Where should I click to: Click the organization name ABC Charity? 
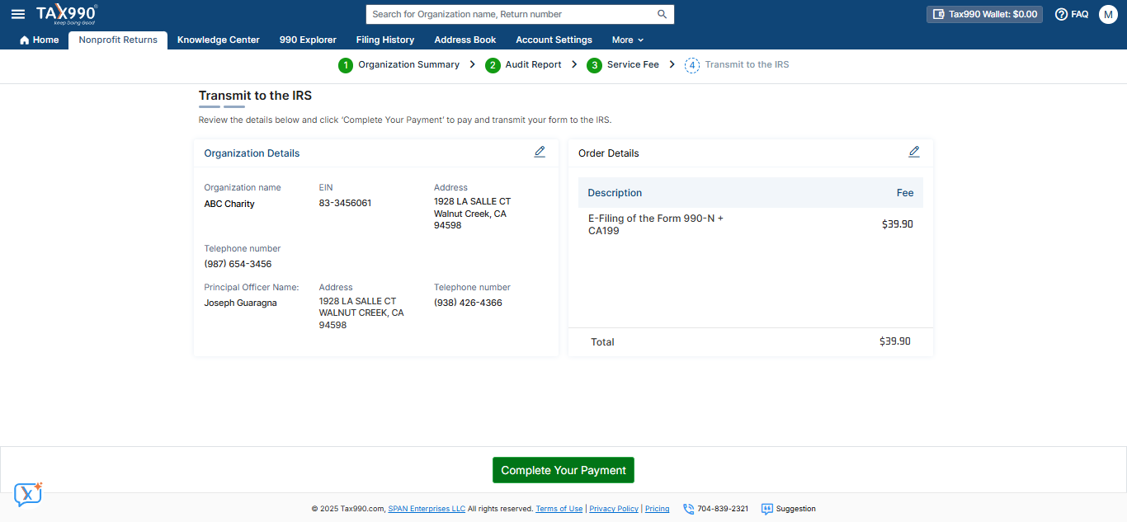[x=229, y=204]
